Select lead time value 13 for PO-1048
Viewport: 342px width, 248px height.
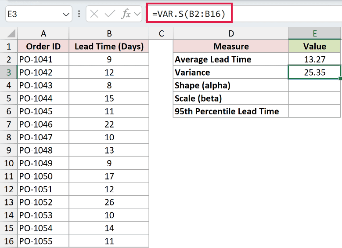[109, 150]
